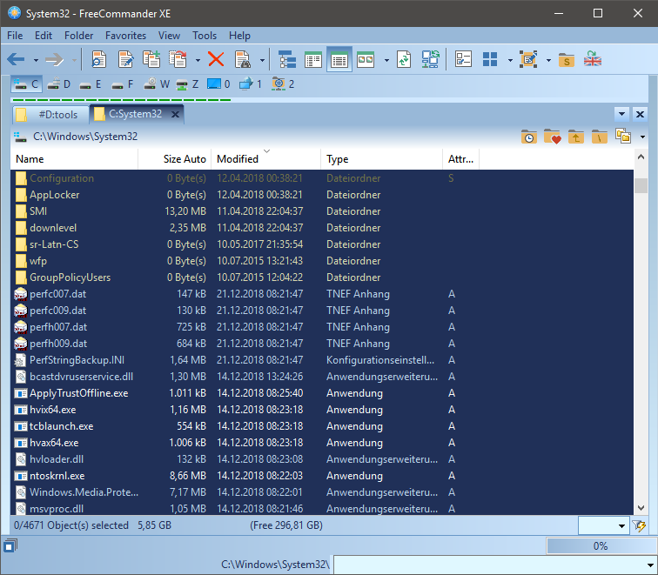
Task: Open Network shortcut labeled 2
Action: click(282, 84)
